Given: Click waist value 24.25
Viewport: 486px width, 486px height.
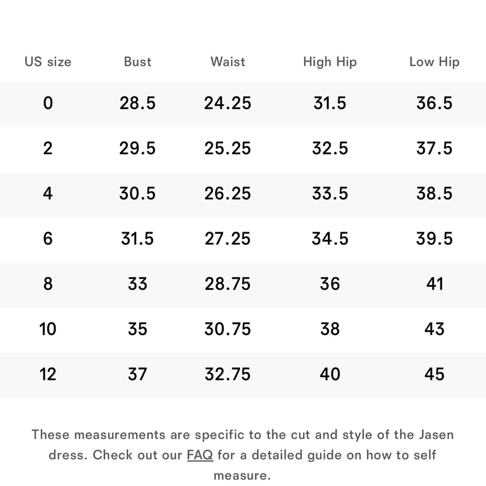Looking at the screenshot, I should click(x=227, y=103).
